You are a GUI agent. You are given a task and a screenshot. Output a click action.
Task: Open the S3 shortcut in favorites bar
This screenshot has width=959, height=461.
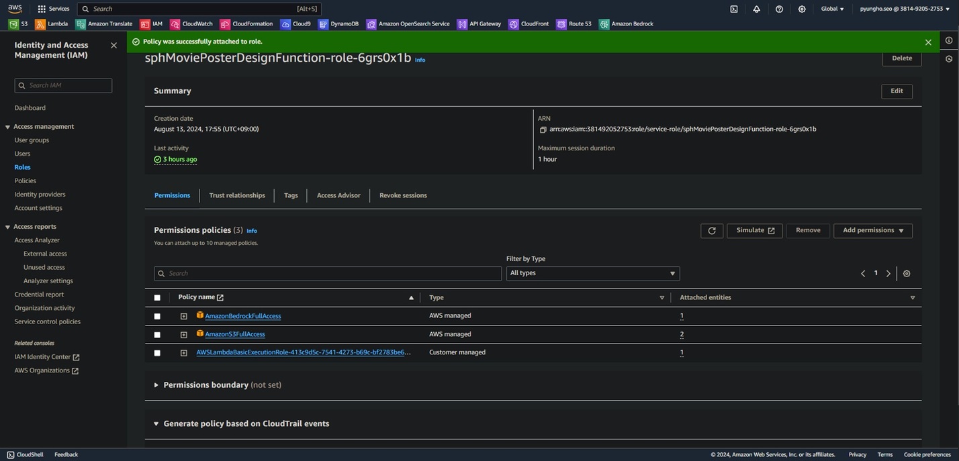coord(18,24)
